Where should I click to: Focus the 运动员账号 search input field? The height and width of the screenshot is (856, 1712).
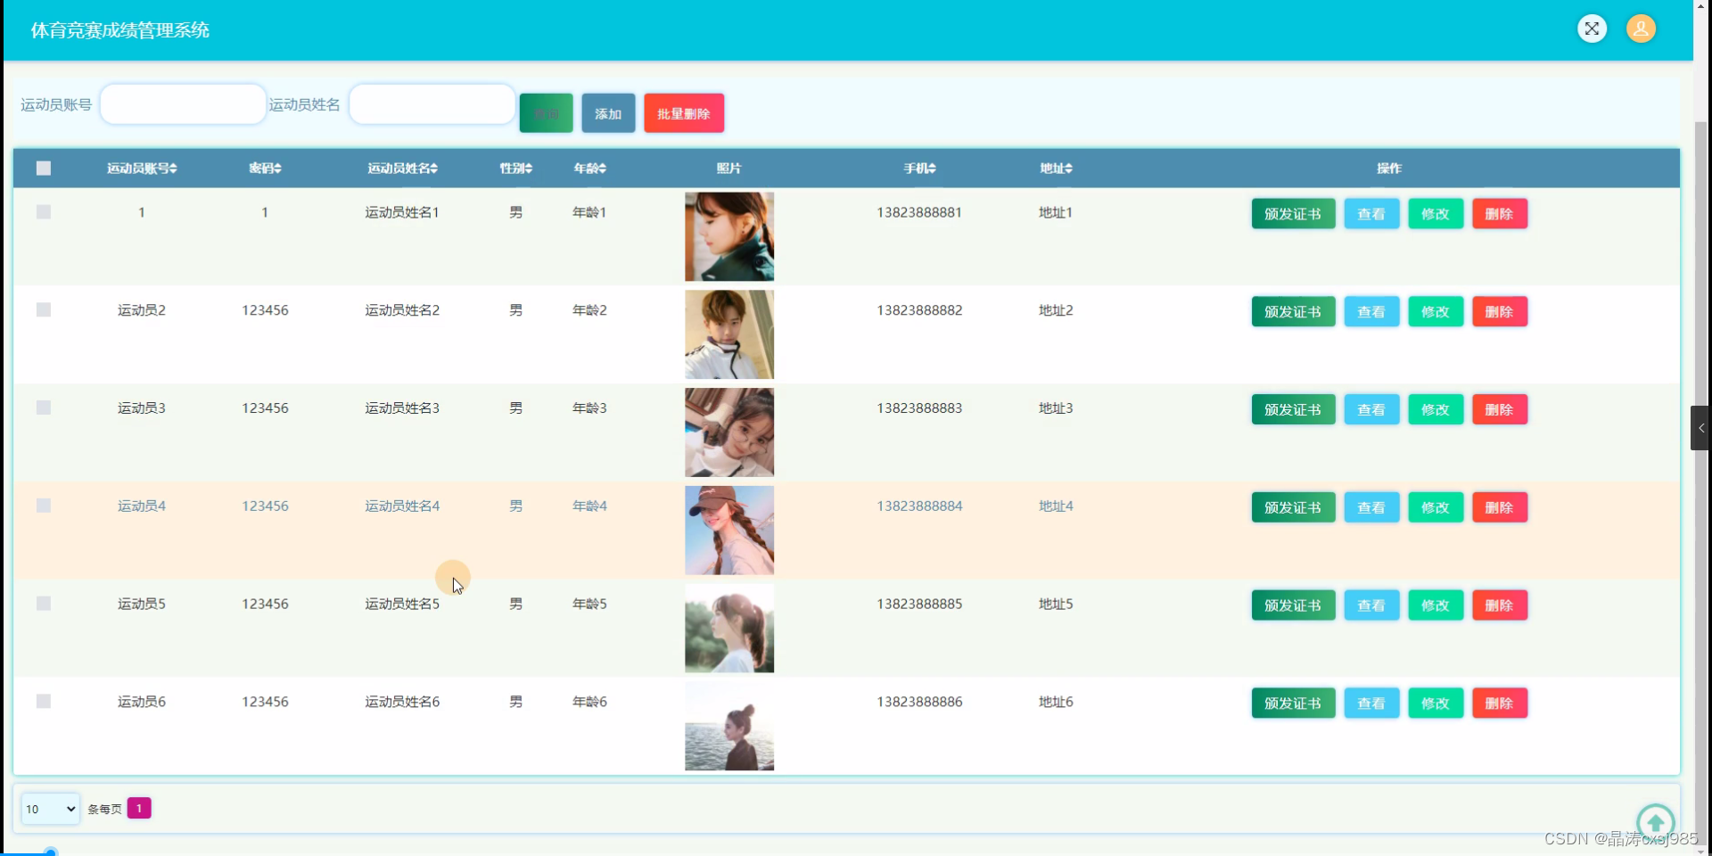[183, 104]
